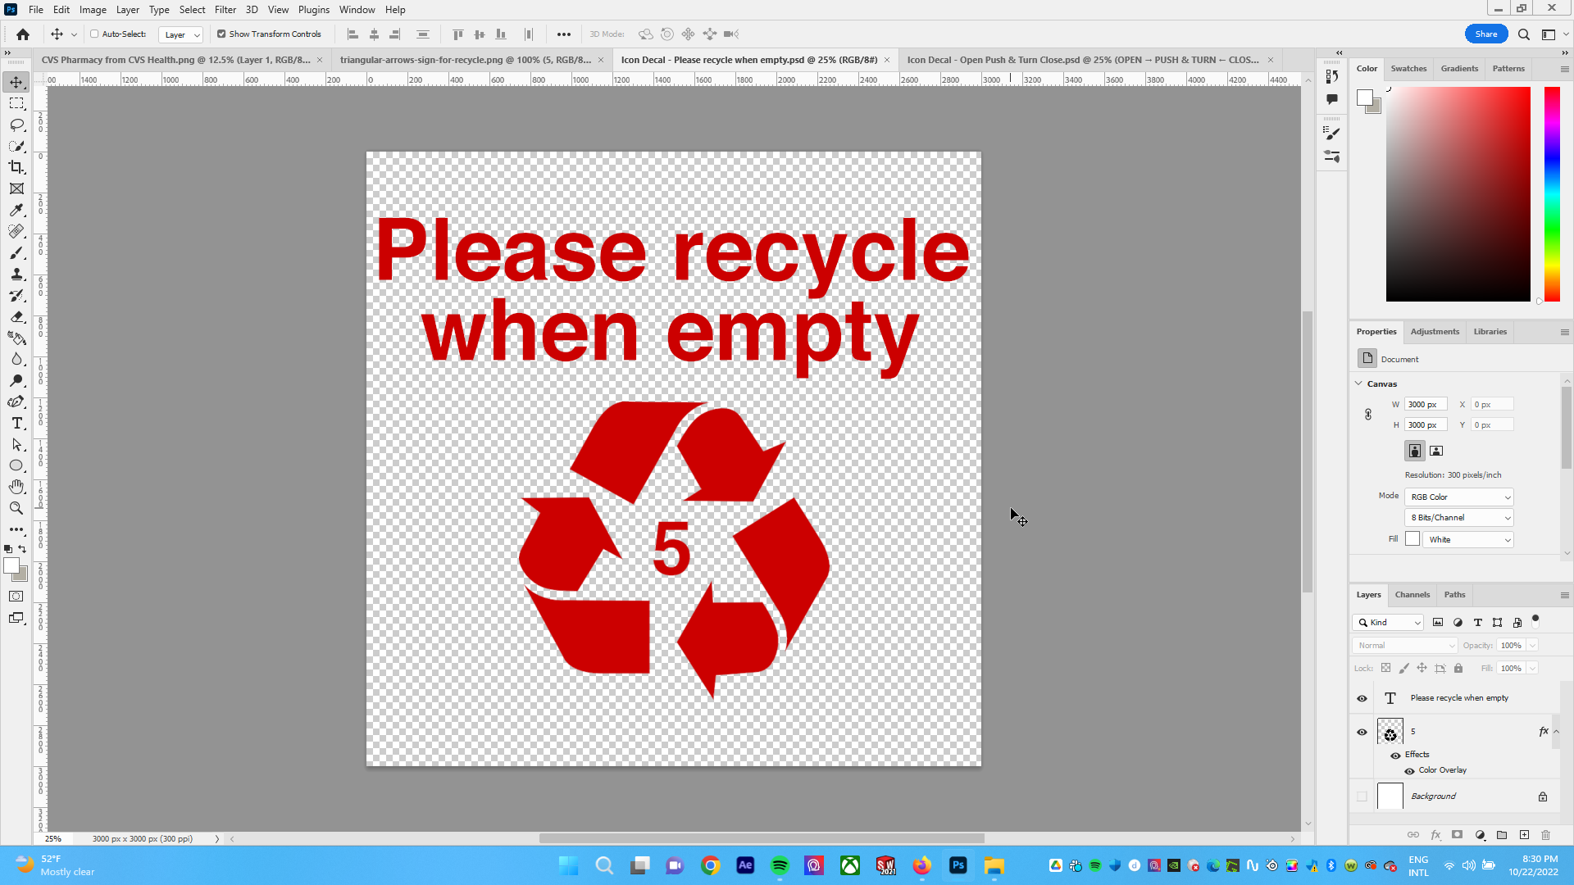Select the Eraser tool

pos(16,316)
